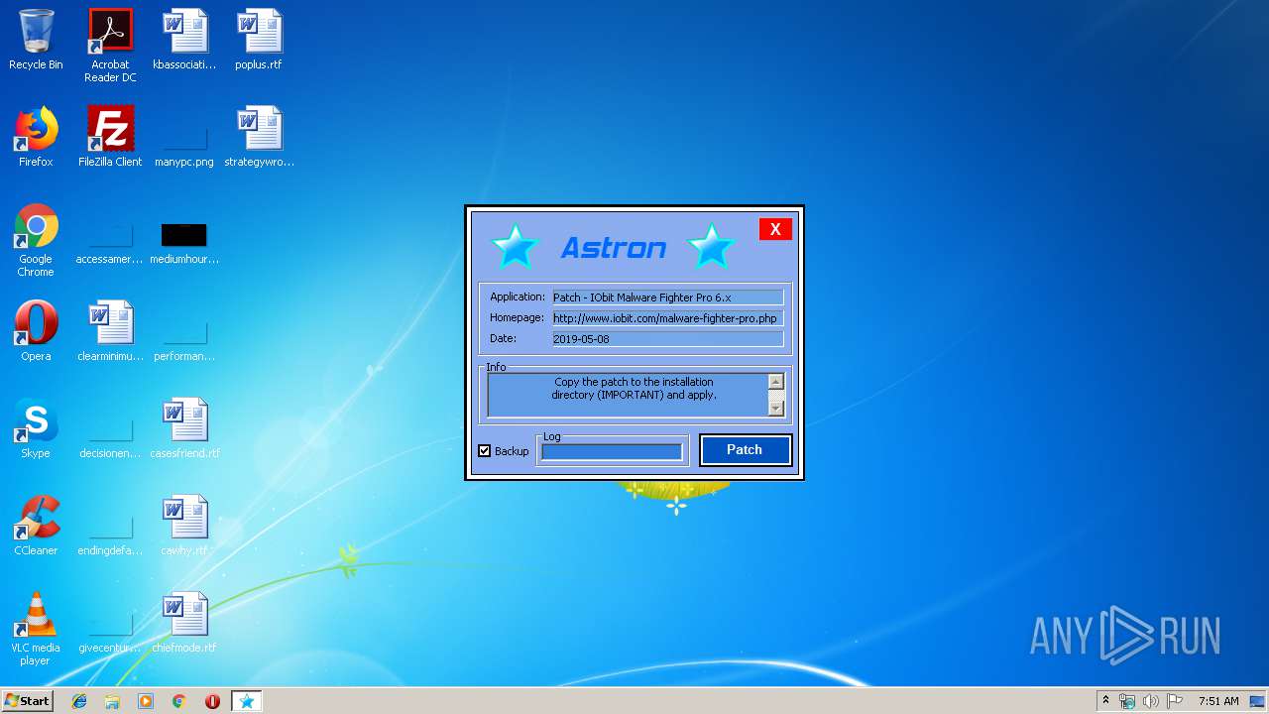This screenshot has height=714, width=1269.
Task: Open the strategywro document icon
Action: coord(259,137)
